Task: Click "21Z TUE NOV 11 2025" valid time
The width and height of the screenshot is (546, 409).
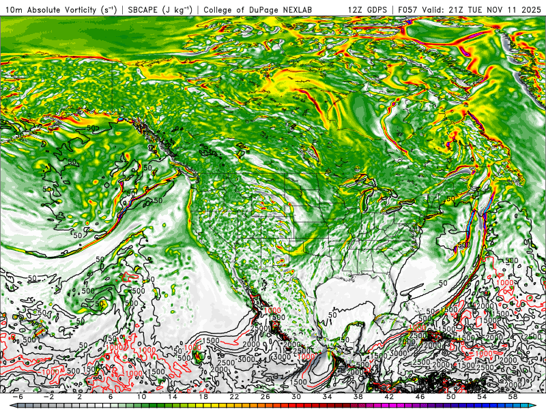Action: pyautogui.click(x=495, y=10)
